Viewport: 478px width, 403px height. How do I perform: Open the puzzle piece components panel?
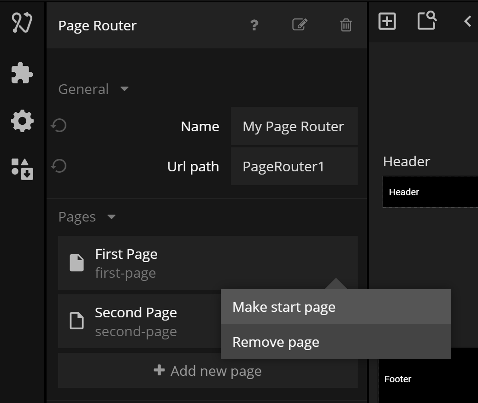tap(22, 73)
